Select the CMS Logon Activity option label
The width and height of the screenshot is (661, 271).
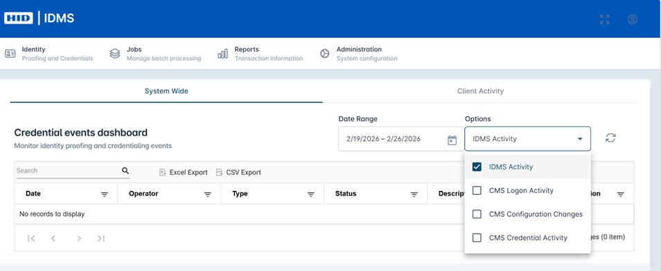(521, 191)
